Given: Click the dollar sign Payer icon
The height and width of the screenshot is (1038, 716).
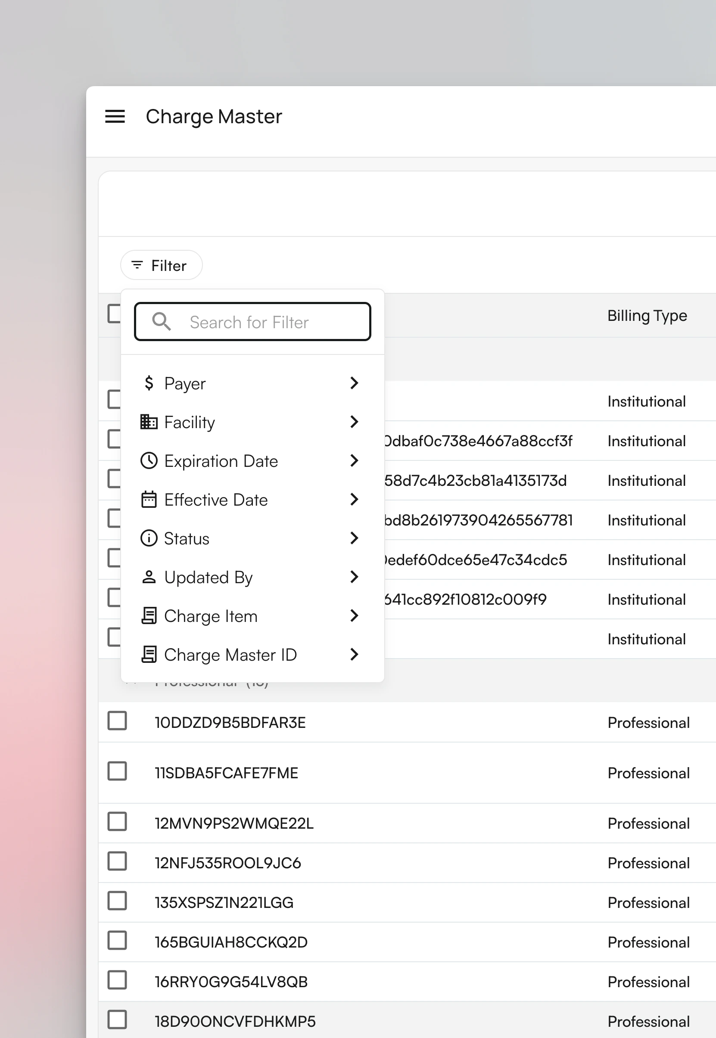Looking at the screenshot, I should pos(149,383).
